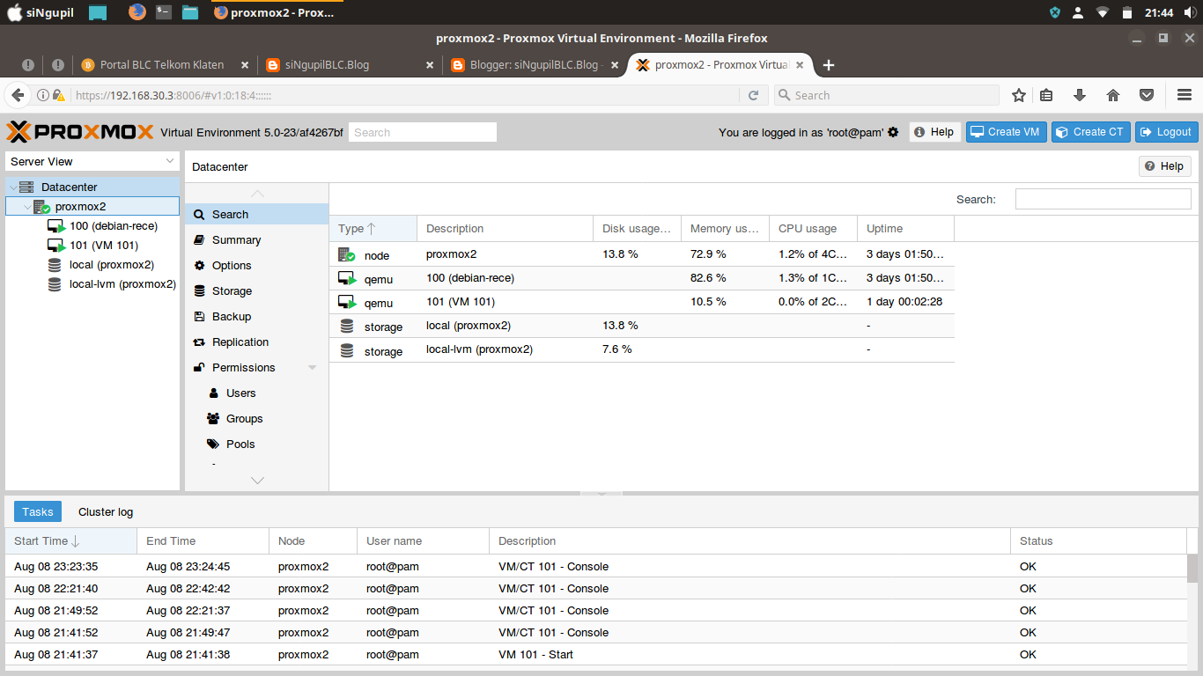Show site information via the info icon
The width and height of the screenshot is (1203, 676).
tap(42, 95)
